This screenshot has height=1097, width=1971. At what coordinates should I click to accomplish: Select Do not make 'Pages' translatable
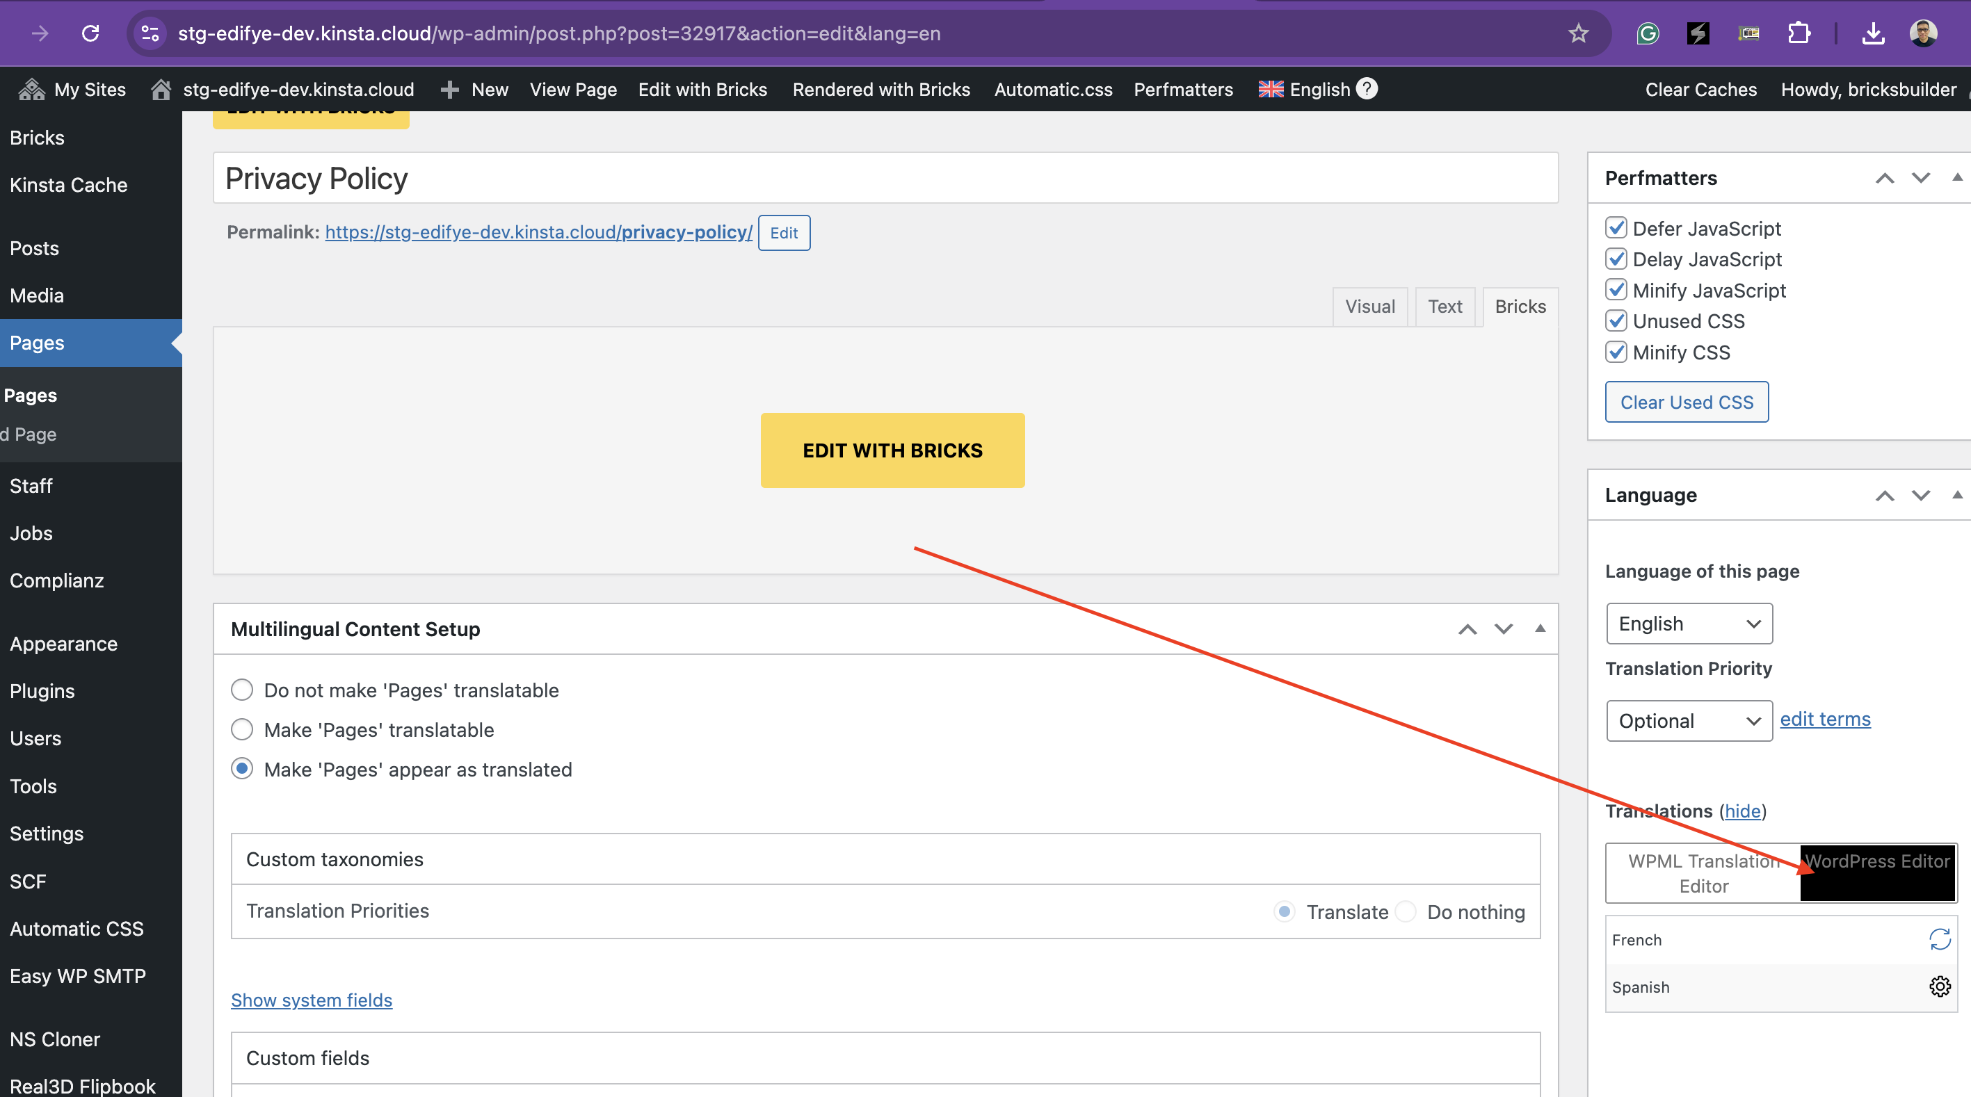click(x=242, y=690)
